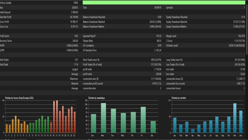The height and width of the screenshot is (140, 248).
Task: Click largest loss trade value -37.08
Action: click(x=242, y=69)
